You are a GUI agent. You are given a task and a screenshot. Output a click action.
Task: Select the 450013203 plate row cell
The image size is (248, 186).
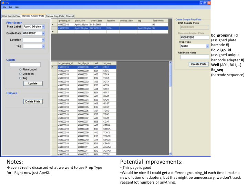(66, 28)
